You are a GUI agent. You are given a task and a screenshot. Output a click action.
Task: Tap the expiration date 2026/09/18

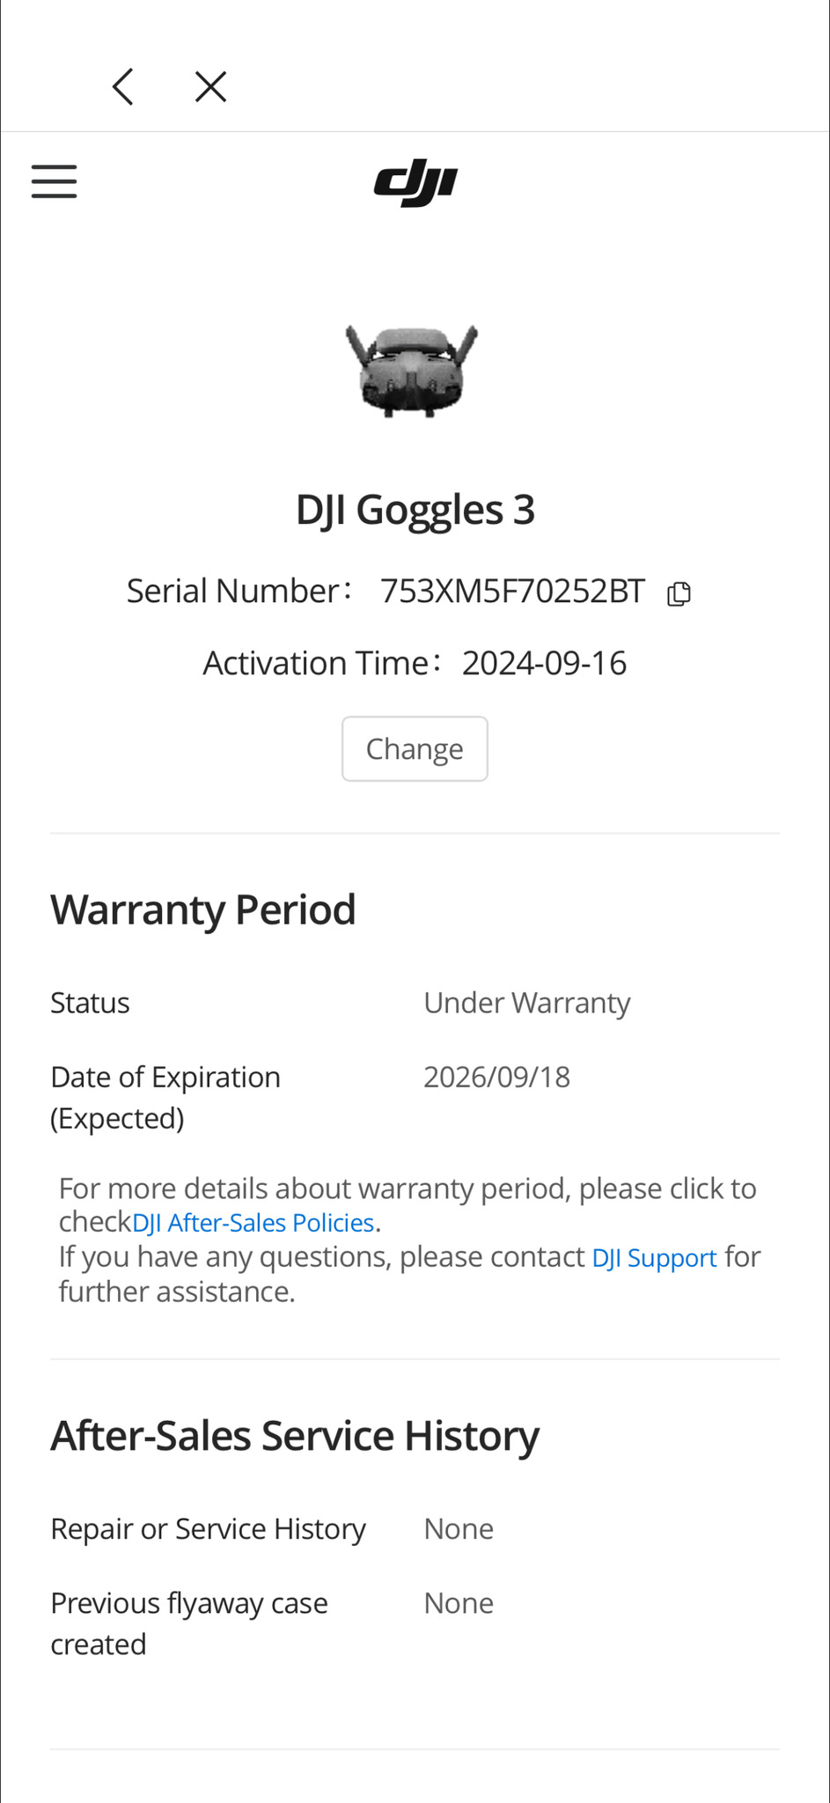[x=496, y=1077]
